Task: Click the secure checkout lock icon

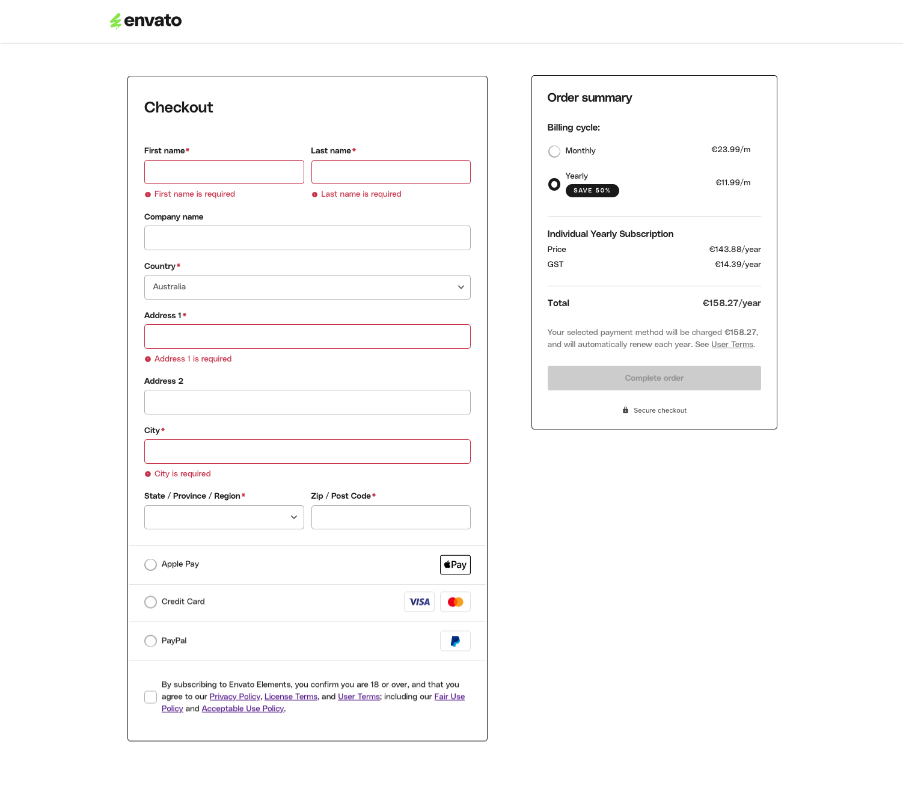Action: (625, 410)
